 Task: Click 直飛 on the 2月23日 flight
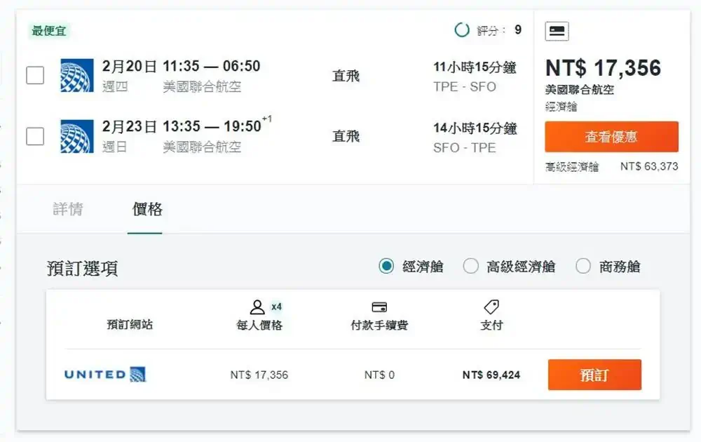coord(346,136)
